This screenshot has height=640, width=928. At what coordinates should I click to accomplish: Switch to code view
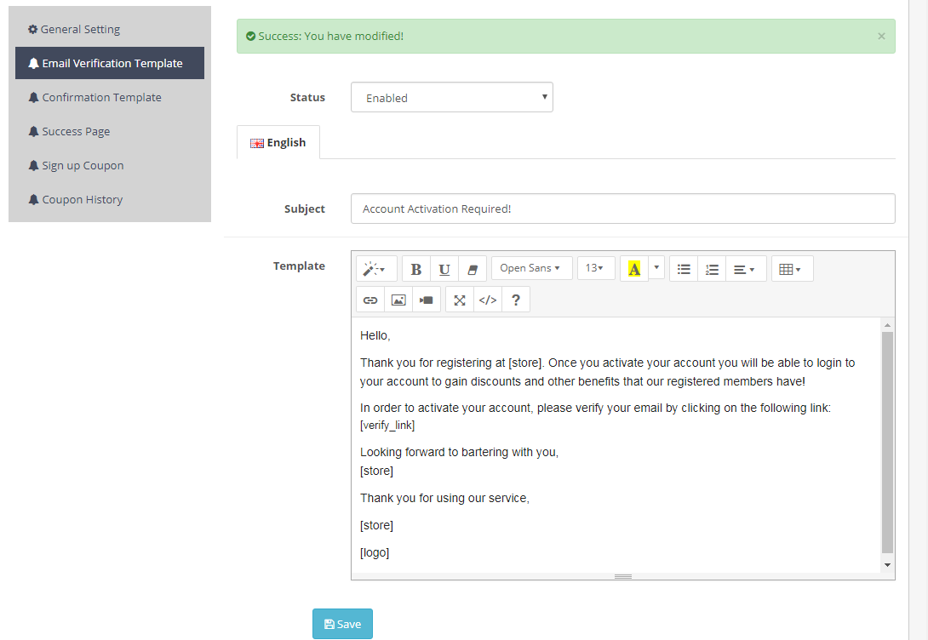pyautogui.click(x=488, y=300)
